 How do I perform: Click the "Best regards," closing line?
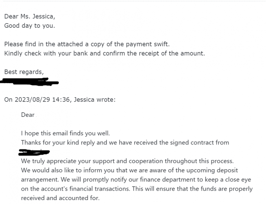click(24, 72)
